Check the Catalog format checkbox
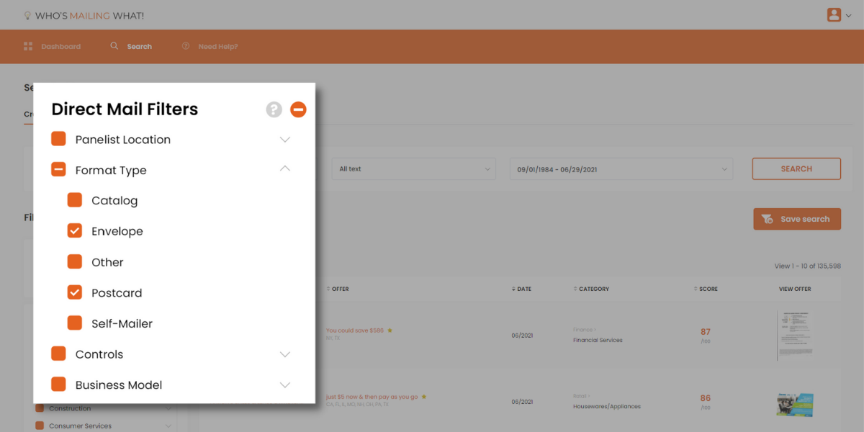This screenshot has height=432, width=864. pyautogui.click(x=75, y=200)
